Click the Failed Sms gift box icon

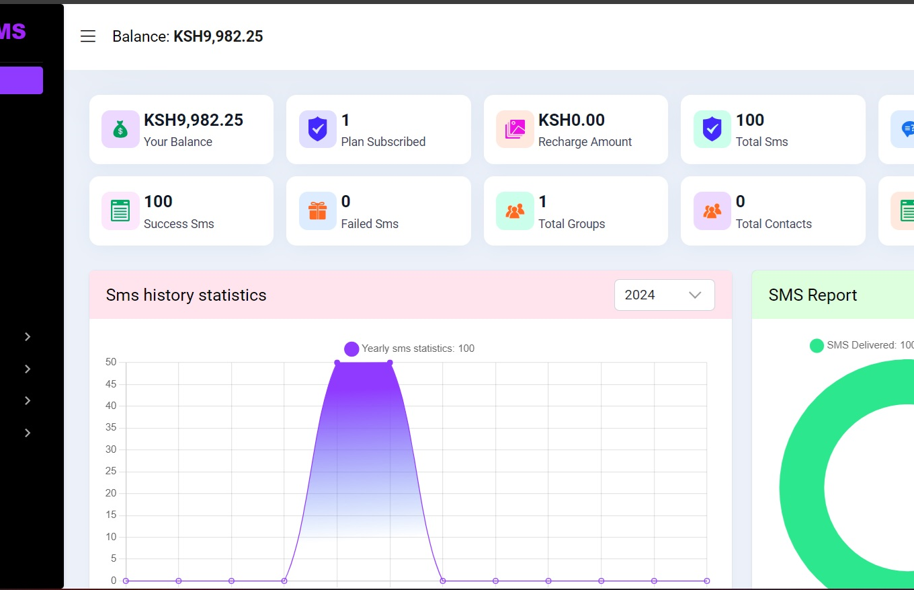(x=317, y=211)
